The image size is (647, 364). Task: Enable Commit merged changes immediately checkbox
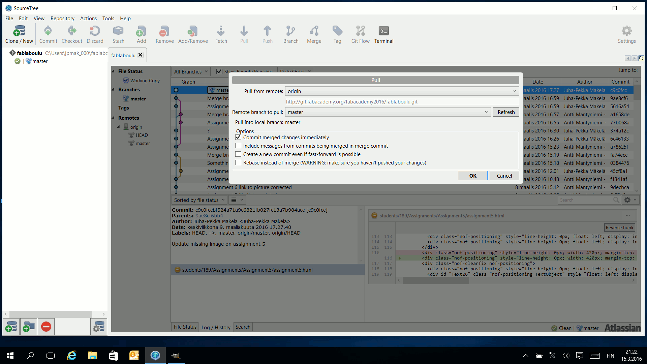238,137
